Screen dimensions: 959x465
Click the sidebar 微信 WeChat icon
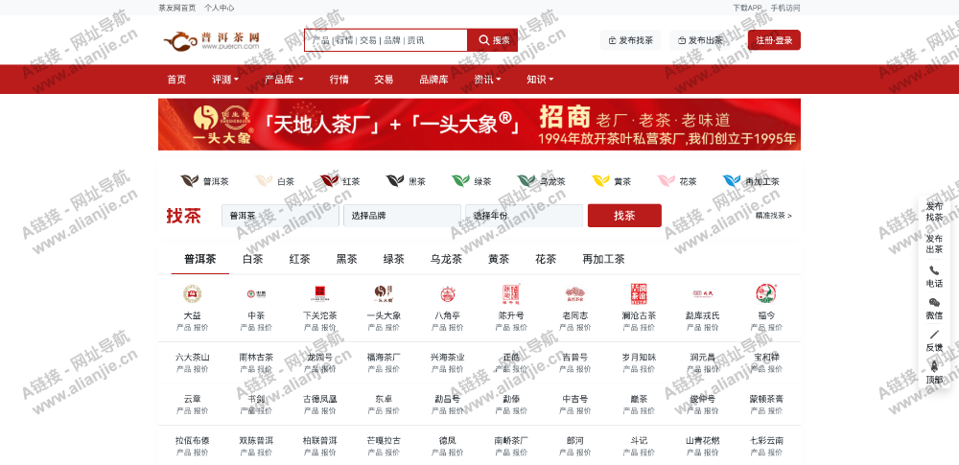tap(934, 303)
